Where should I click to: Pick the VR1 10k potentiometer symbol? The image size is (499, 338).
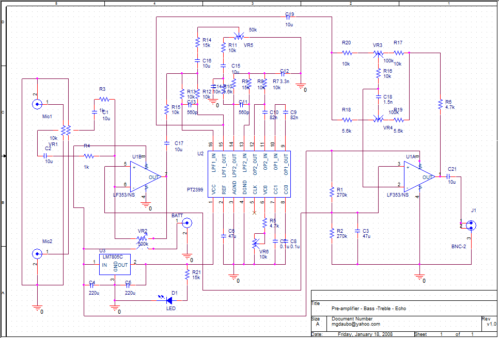click(66, 130)
